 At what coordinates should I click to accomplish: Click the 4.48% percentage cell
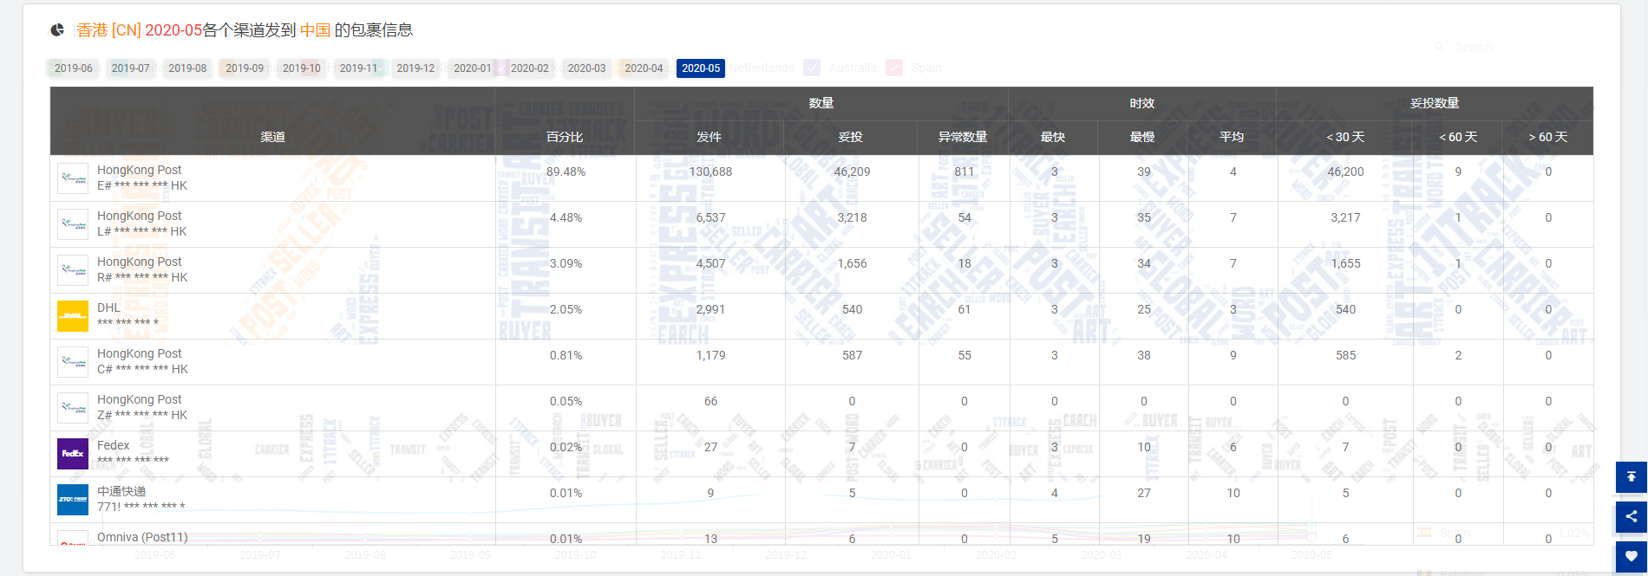pyautogui.click(x=566, y=217)
